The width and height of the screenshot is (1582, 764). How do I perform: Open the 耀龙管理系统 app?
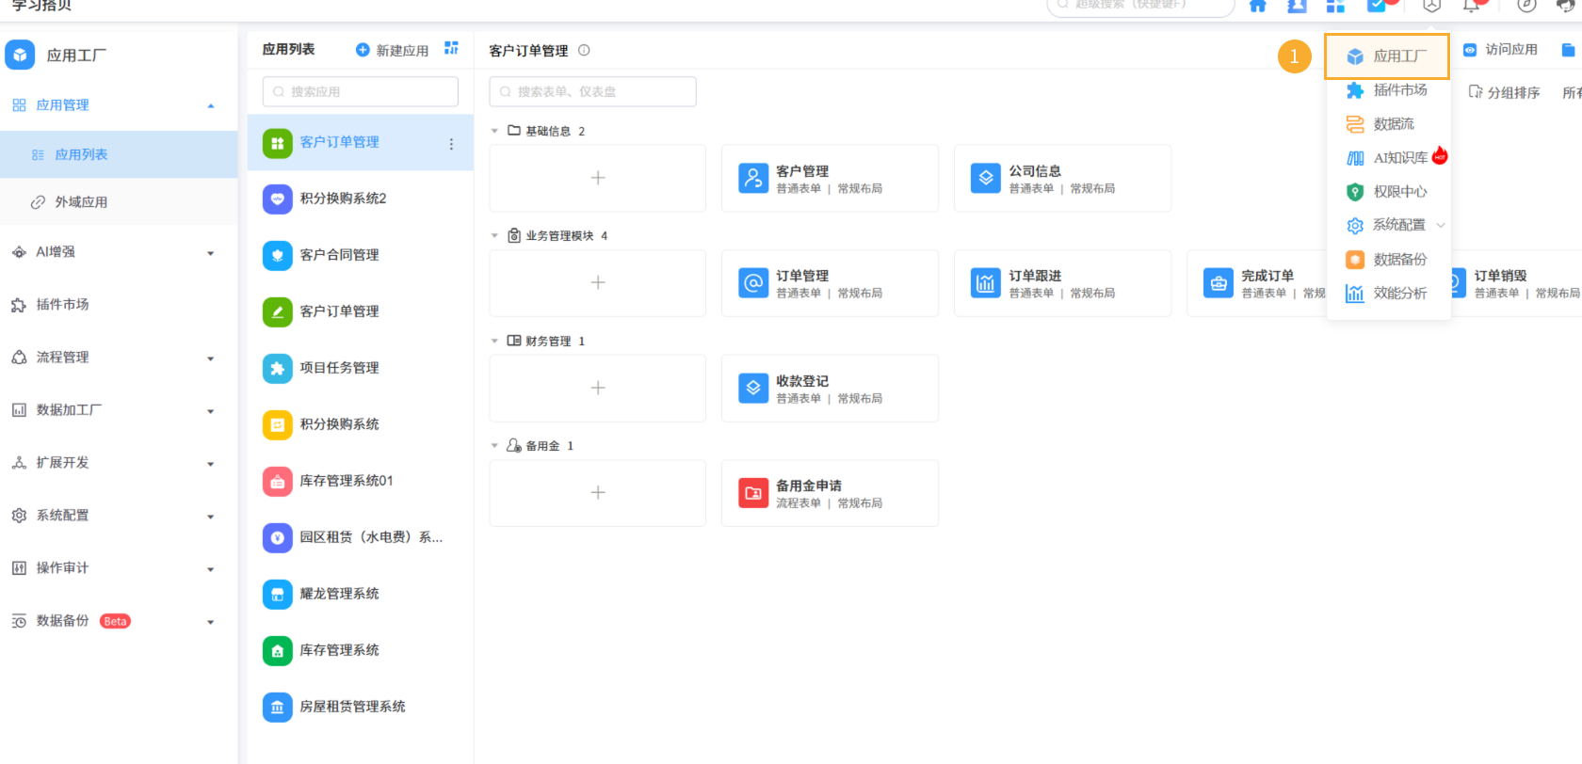(x=360, y=594)
